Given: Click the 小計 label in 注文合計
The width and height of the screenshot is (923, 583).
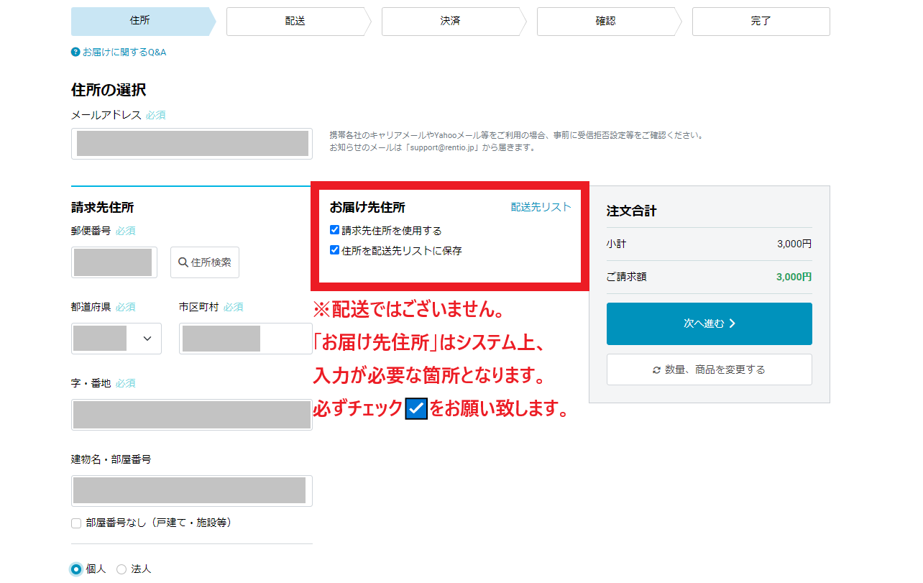Looking at the screenshot, I should point(616,244).
